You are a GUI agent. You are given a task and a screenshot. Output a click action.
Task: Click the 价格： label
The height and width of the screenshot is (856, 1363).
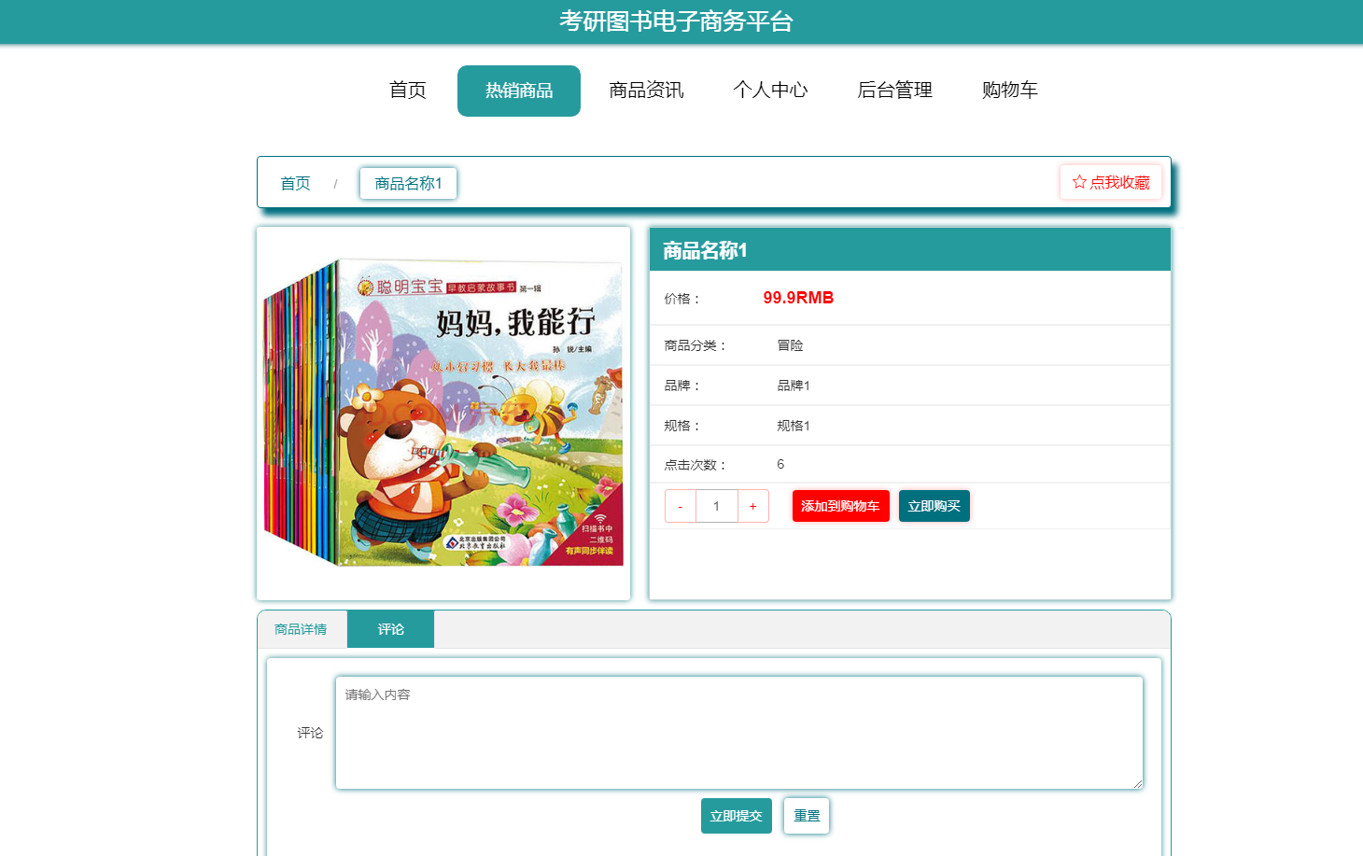(682, 299)
